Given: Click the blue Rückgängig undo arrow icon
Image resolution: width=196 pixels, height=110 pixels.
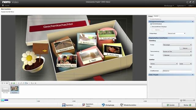Looking at the screenshot, I should (103, 105).
